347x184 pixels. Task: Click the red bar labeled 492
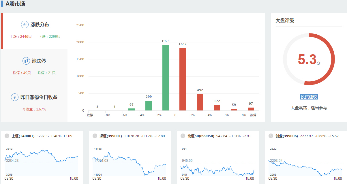[x=200, y=102]
